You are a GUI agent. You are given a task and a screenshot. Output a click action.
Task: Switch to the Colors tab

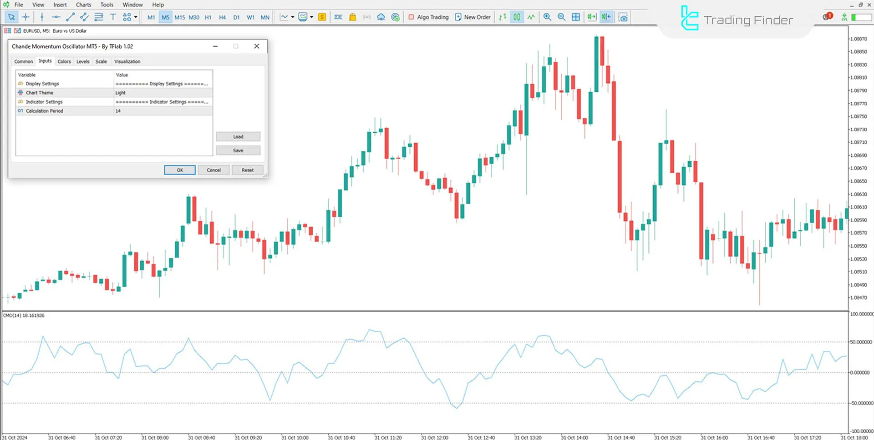click(64, 61)
